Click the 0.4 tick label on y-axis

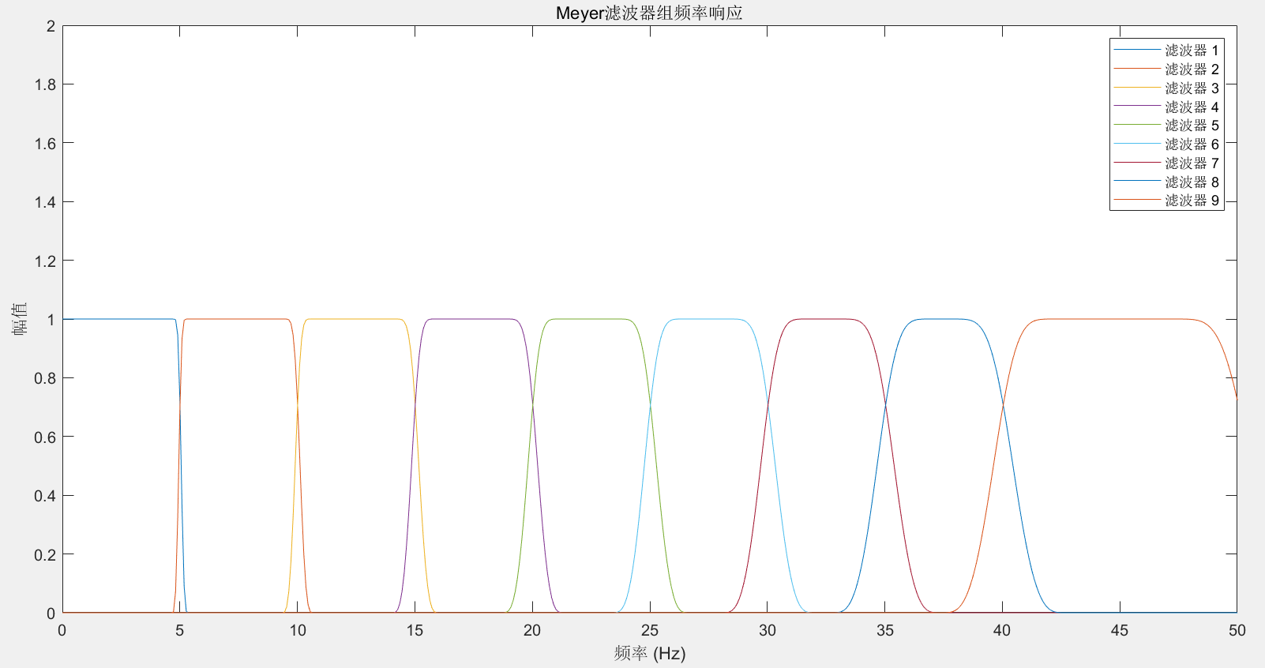coord(45,496)
